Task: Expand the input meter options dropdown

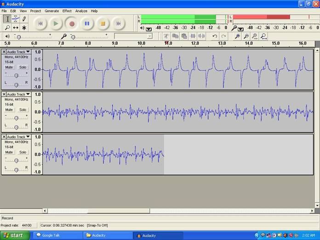Action: point(240,29)
